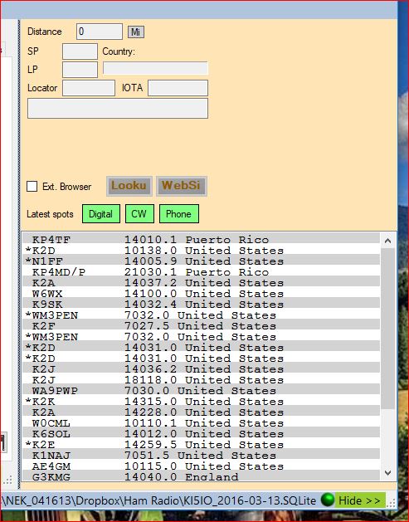Click the Mi distance unit button
Screen dimensions: 409x522
tap(136, 32)
